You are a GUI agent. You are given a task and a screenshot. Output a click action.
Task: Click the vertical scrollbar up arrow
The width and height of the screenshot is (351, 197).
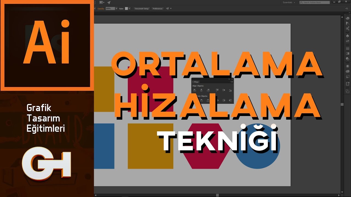click(x=342, y=17)
